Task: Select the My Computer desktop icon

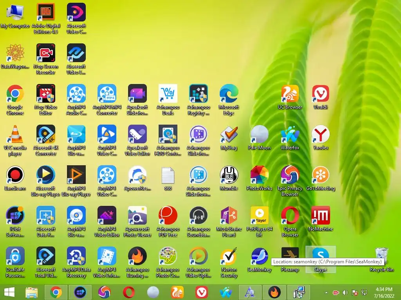Action: tap(15, 16)
